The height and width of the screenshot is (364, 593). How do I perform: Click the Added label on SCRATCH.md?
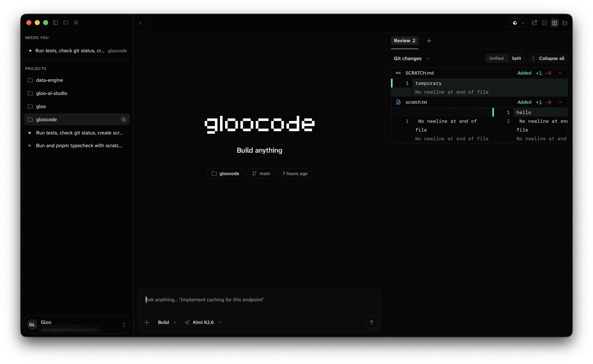coord(524,73)
